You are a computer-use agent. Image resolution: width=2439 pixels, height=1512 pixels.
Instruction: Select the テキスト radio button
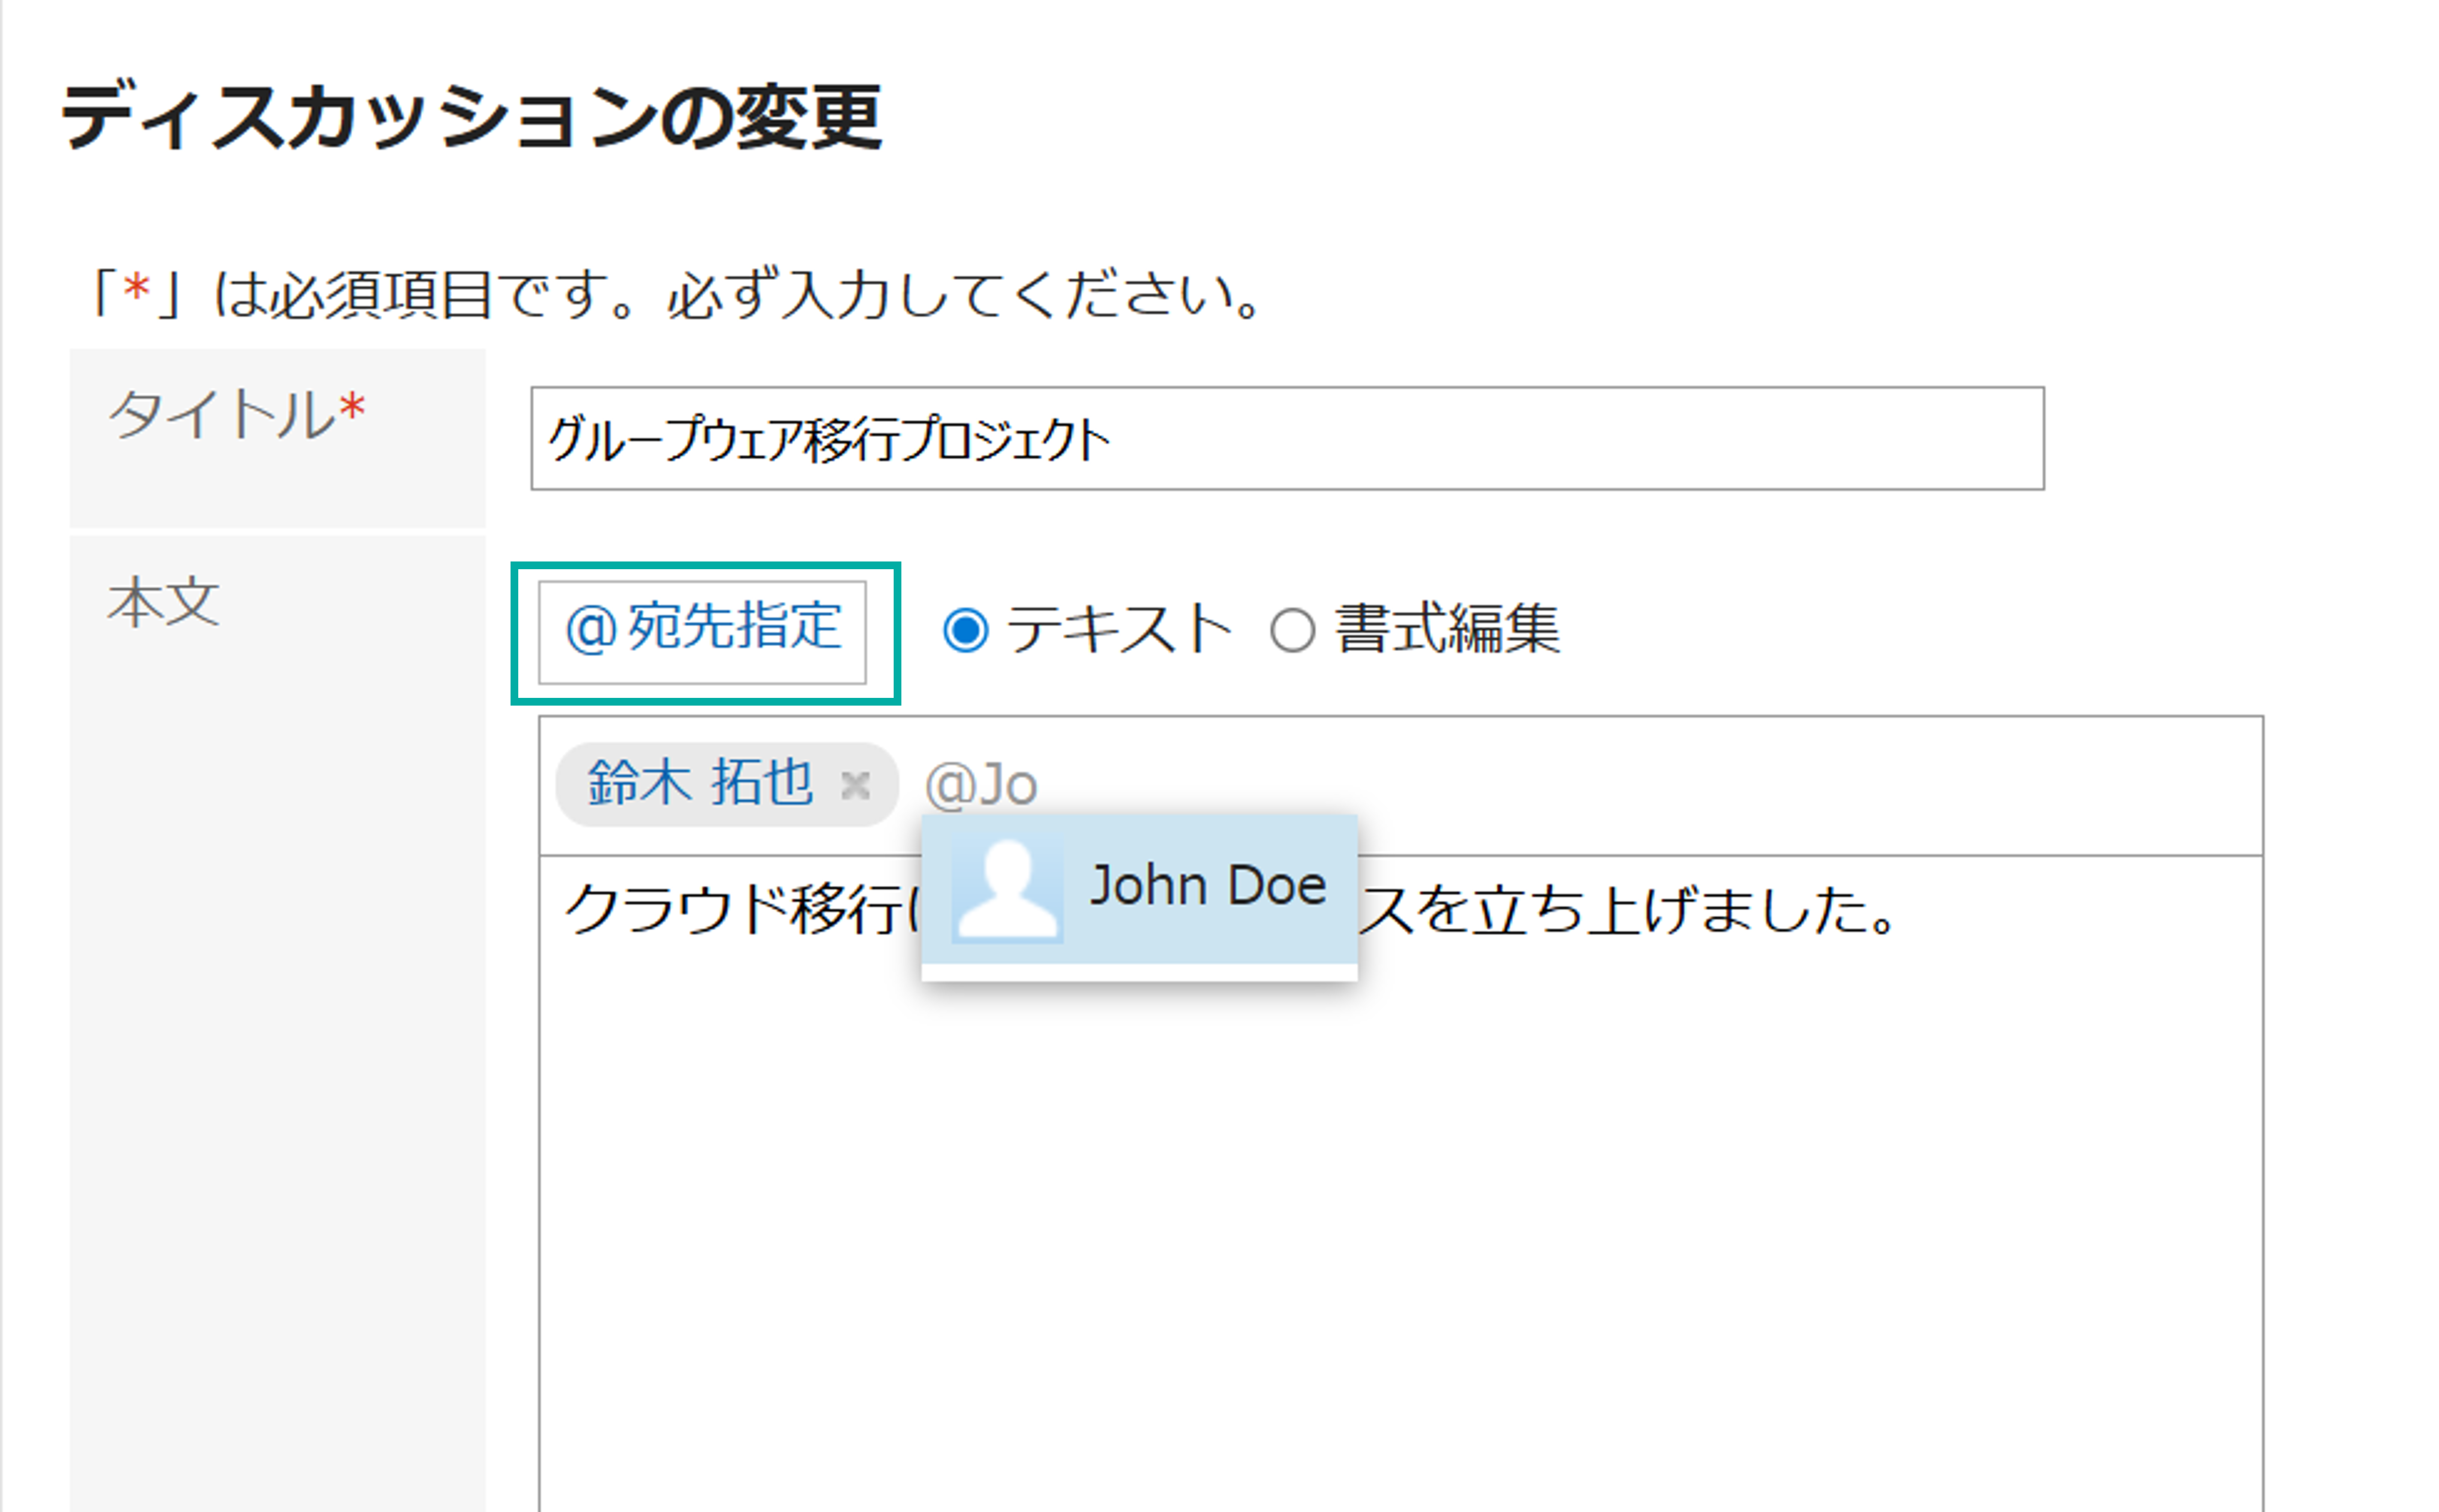(965, 631)
